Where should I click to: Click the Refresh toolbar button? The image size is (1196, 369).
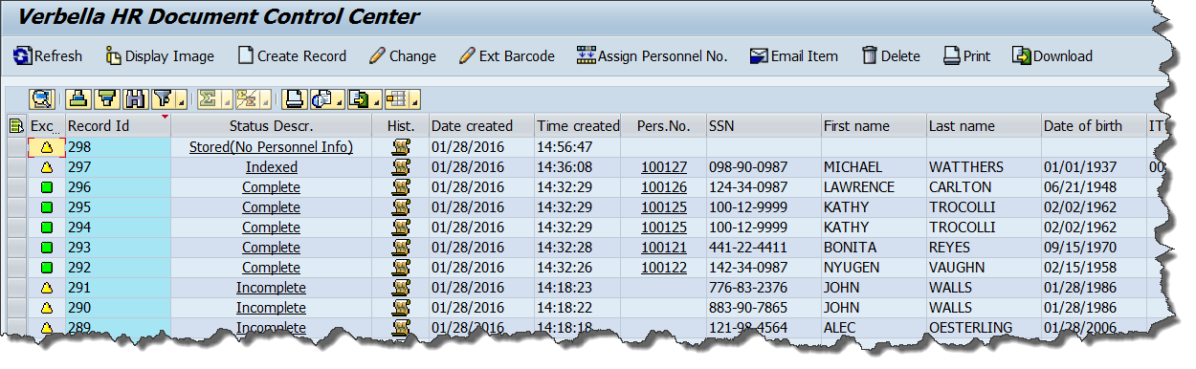pyautogui.click(x=48, y=56)
